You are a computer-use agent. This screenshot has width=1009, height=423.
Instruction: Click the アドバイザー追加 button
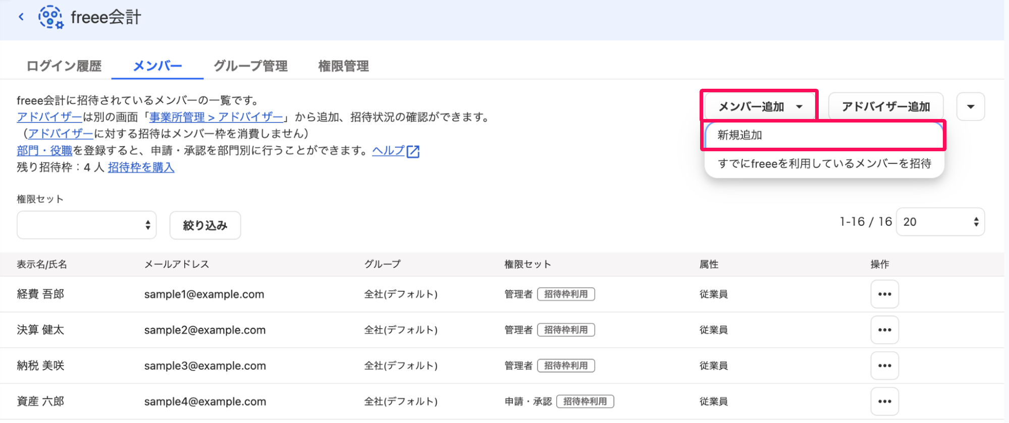coord(886,106)
